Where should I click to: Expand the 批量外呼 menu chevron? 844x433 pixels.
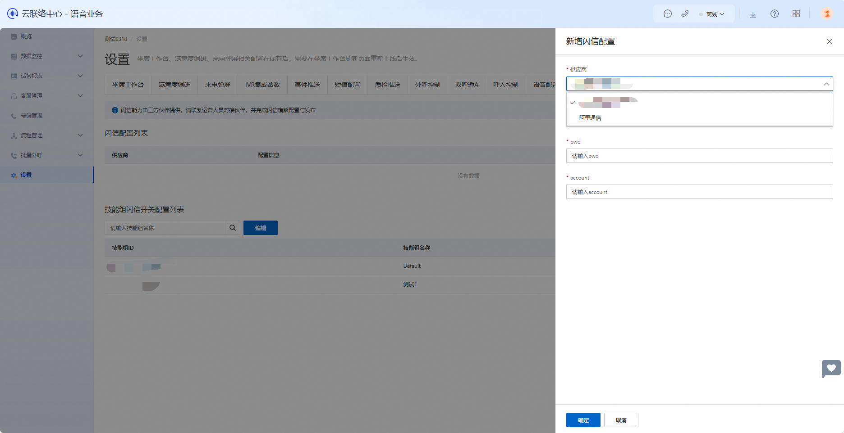pos(80,155)
